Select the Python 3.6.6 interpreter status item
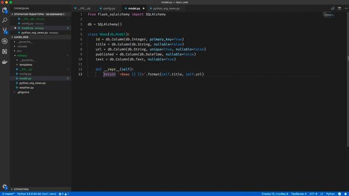Viewport: 349px width, 196px height. [x=37, y=194]
